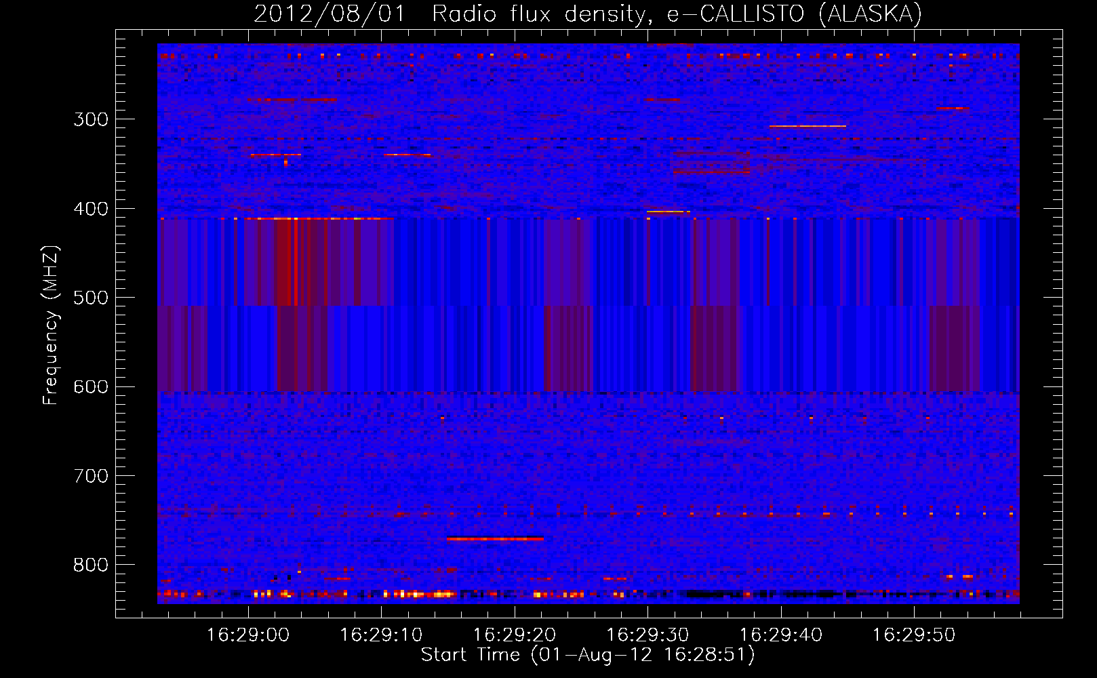This screenshot has width=1097, height=678.
Task: Click the 300 frequency tick label
Action: 91,119
